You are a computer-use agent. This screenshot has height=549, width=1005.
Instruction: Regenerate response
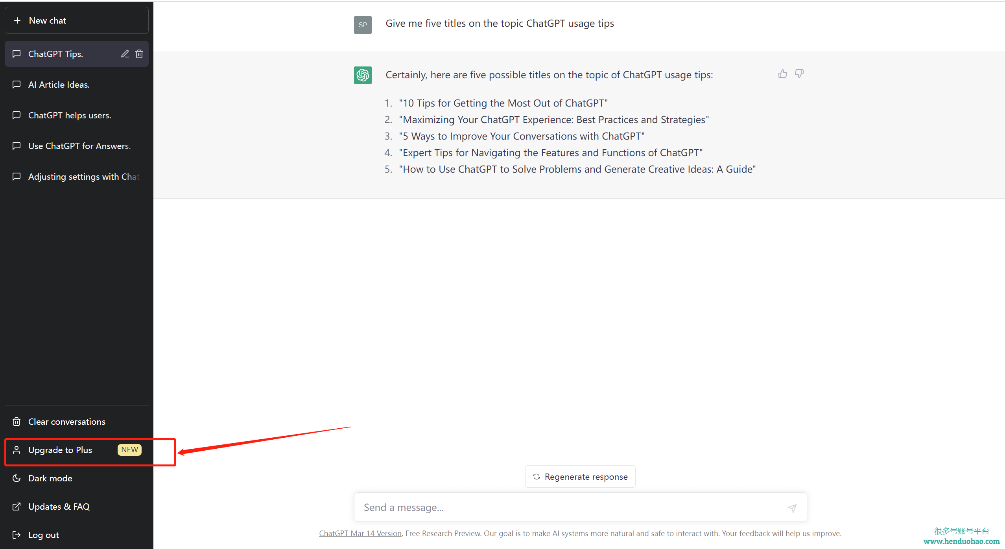pyautogui.click(x=580, y=477)
